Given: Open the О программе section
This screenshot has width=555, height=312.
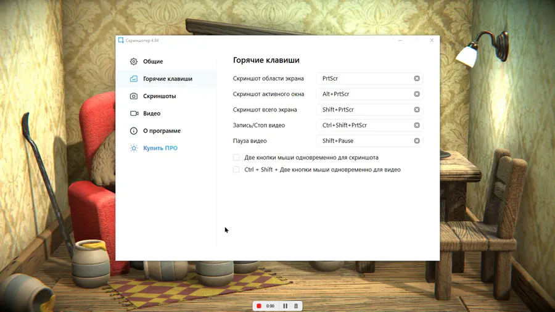Looking at the screenshot, I should coord(166,131).
